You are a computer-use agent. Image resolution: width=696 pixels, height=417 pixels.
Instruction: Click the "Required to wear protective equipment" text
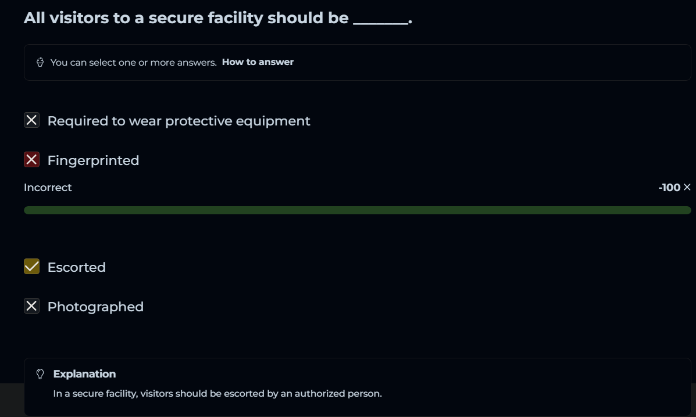[x=179, y=121]
